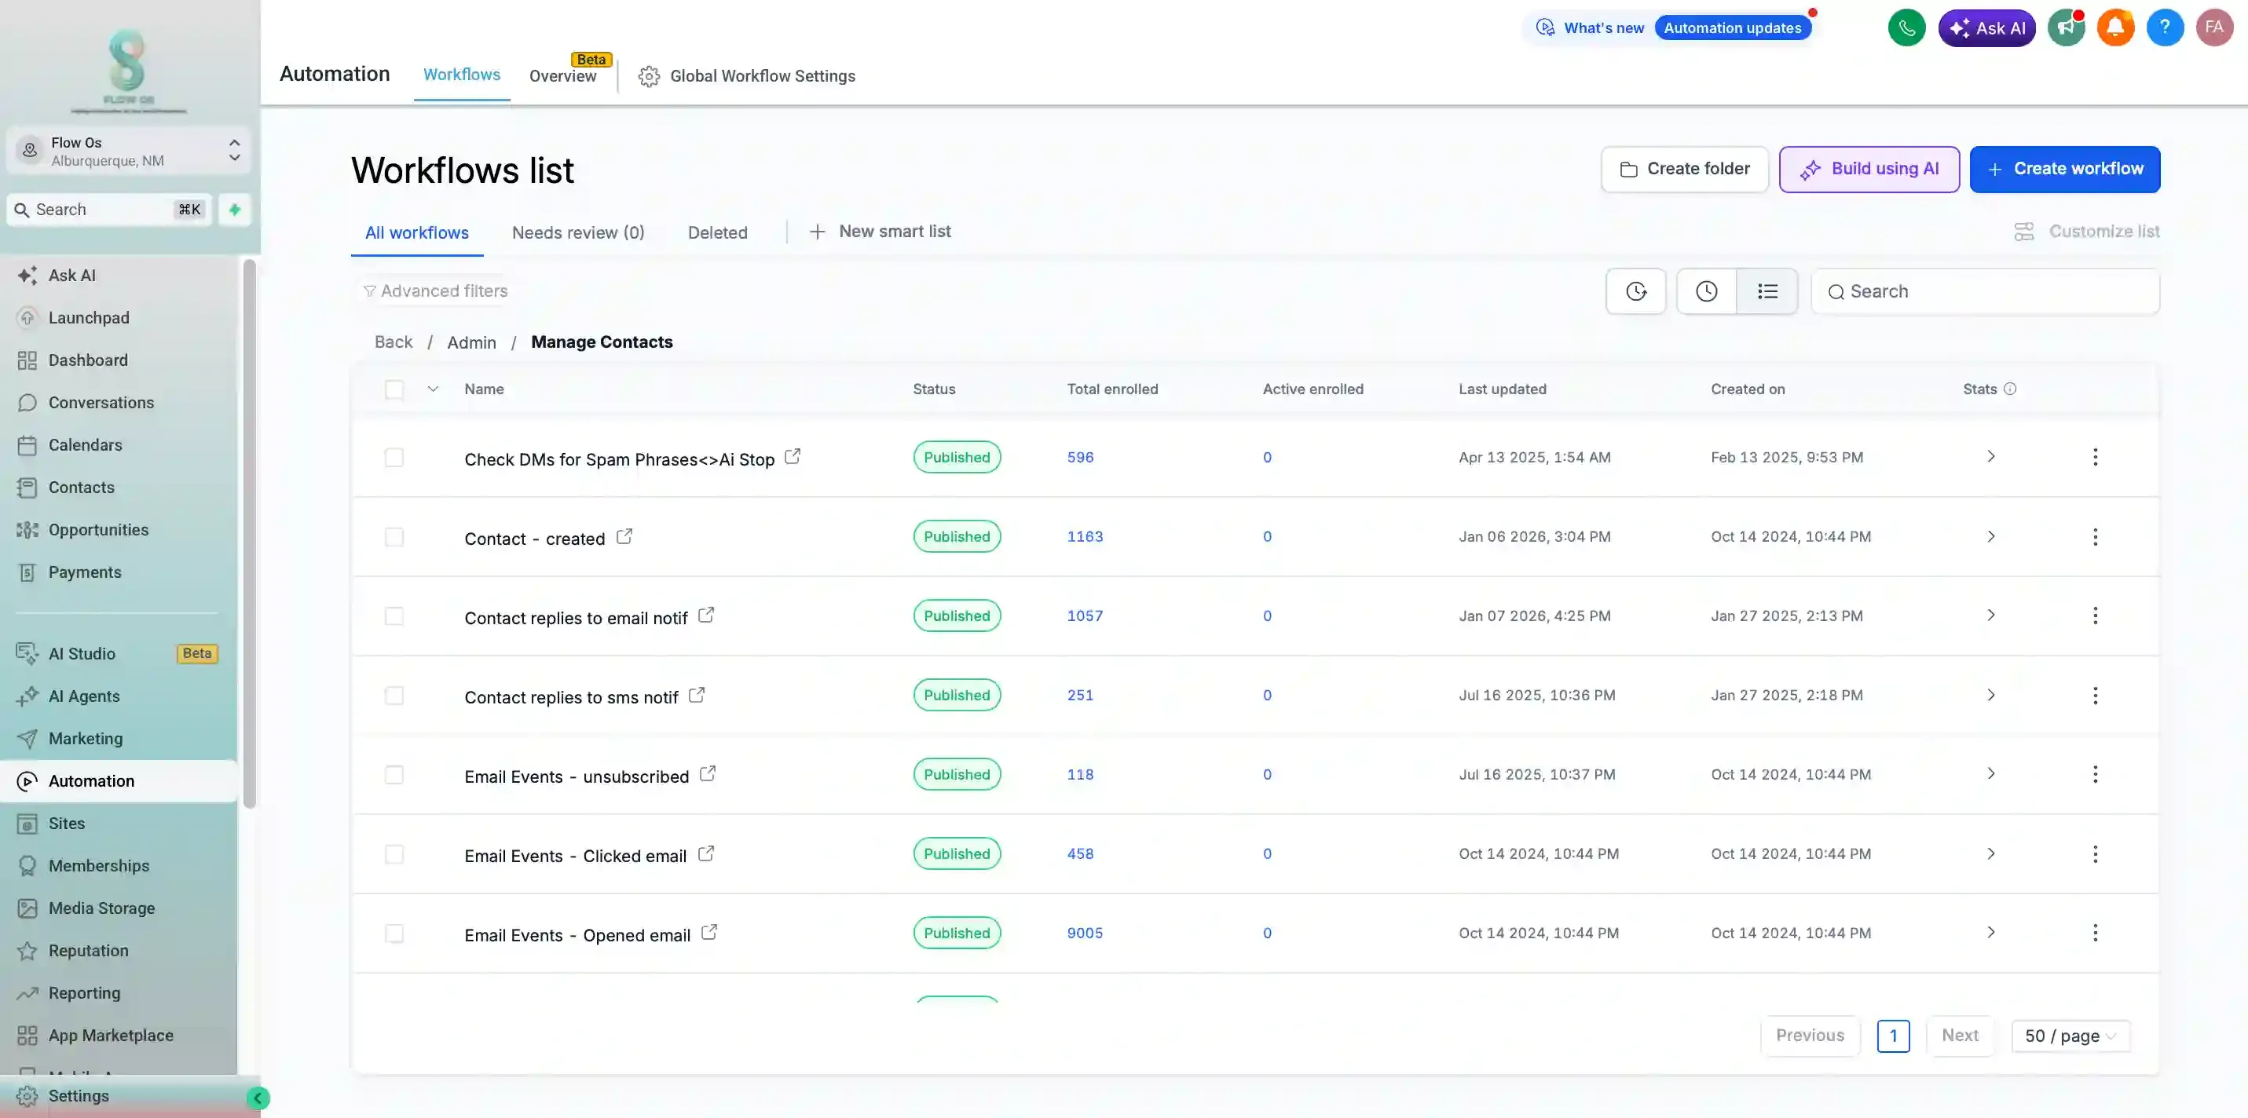
Task: Switch to clock view toggle
Action: pos(1706,291)
